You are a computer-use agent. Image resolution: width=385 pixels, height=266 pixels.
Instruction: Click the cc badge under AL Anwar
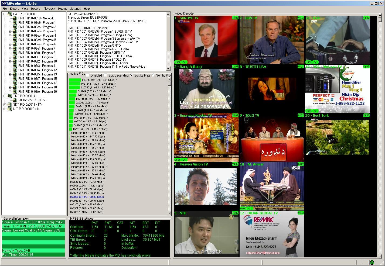[x=250, y=209]
